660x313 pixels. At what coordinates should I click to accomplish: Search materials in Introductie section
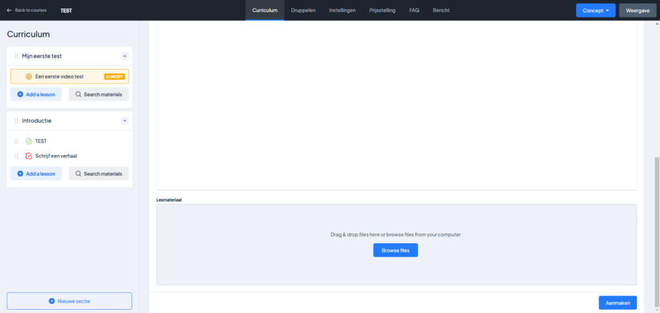[x=99, y=174]
